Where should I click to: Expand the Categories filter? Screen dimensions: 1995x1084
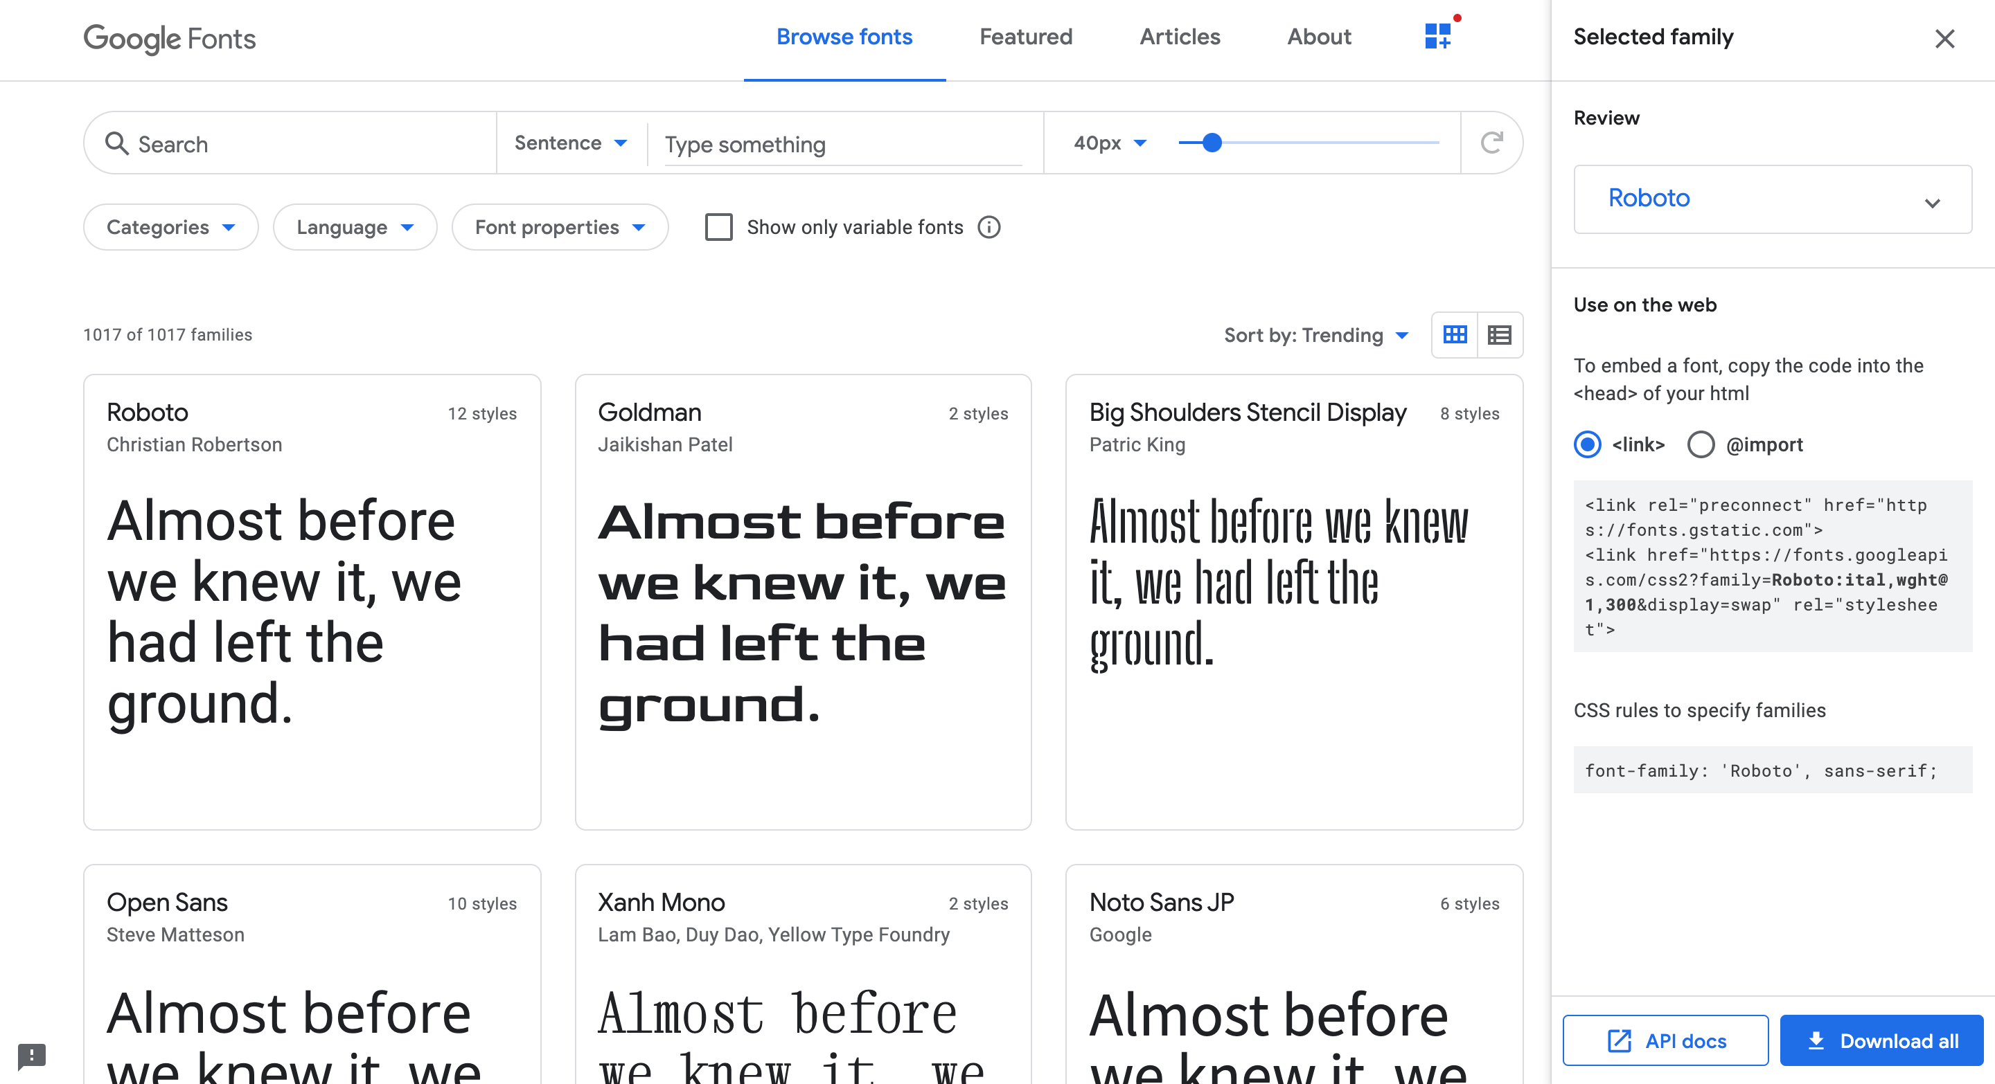(x=170, y=227)
